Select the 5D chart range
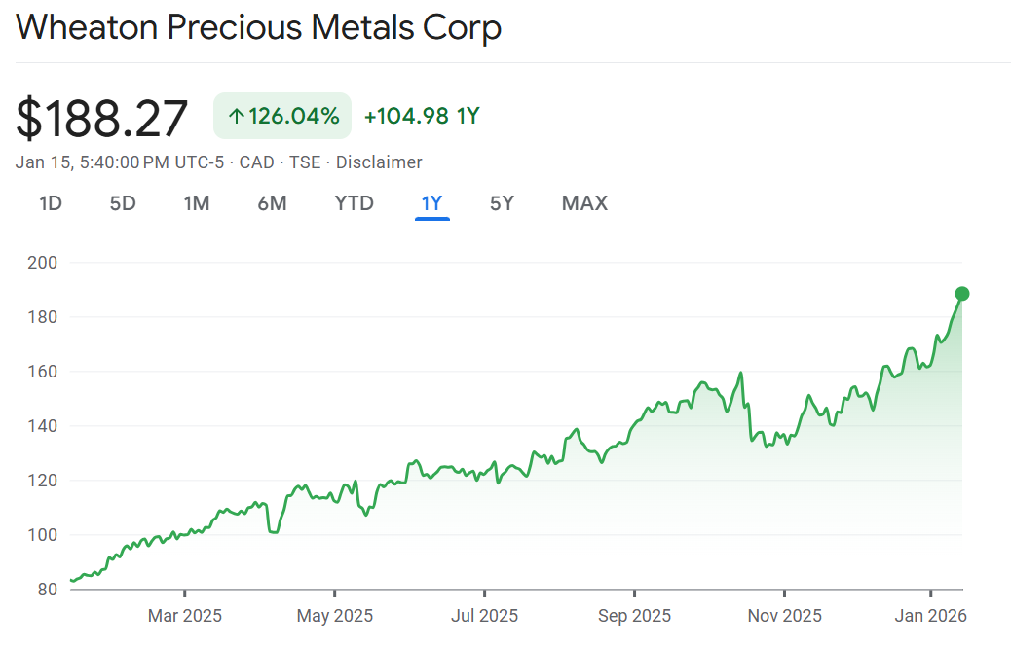1011x646 pixels. (x=123, y=203)
